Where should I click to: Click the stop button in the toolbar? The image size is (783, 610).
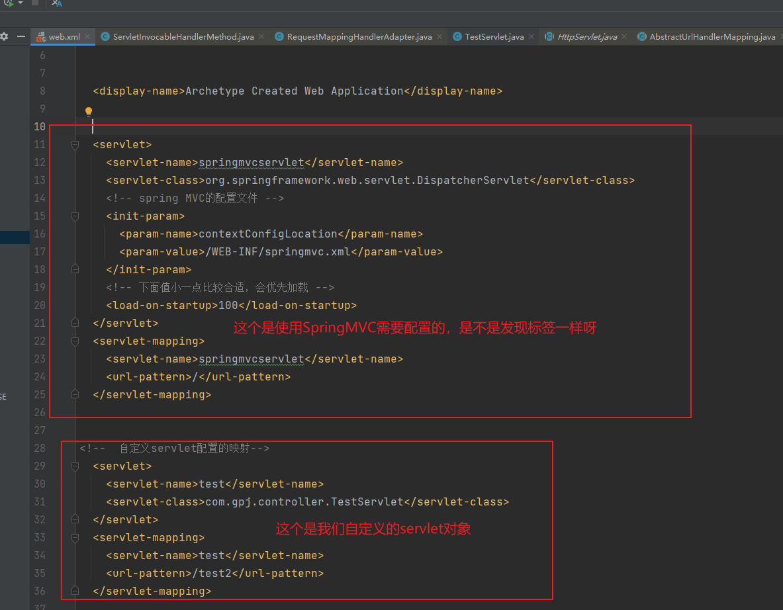pos(35,3)
